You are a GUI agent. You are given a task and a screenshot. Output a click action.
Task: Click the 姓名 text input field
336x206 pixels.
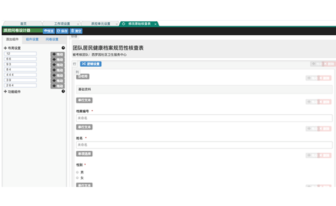[x=204, y=145]
